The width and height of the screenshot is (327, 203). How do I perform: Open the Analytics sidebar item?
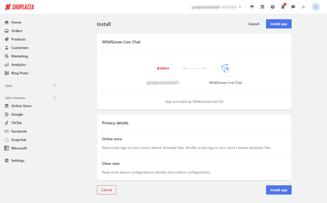tap(18, 65)
